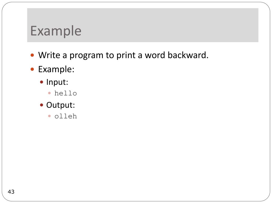This screenshot has width=272, height=204.
Task: Click the word "backward." at sentence end
Action: tap(188, 55)
